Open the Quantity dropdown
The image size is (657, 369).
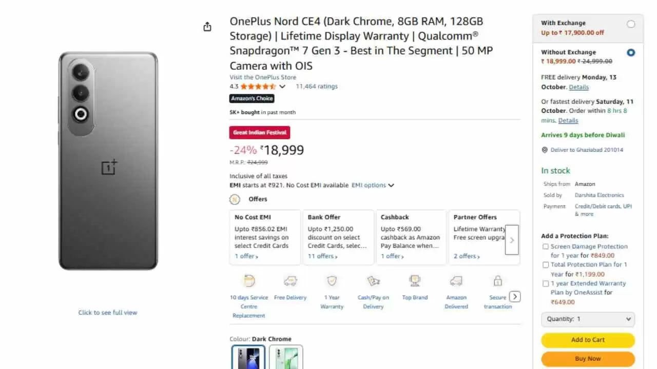[x=588, y=319]
